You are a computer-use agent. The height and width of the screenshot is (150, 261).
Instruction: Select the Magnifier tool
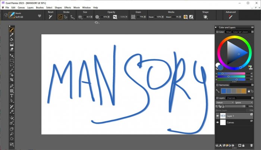point(12,134)
